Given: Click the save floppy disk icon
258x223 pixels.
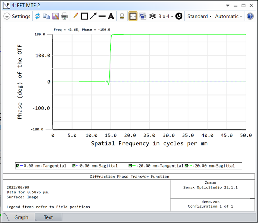Looking at the screenshot, I should (x=55, y=16).
